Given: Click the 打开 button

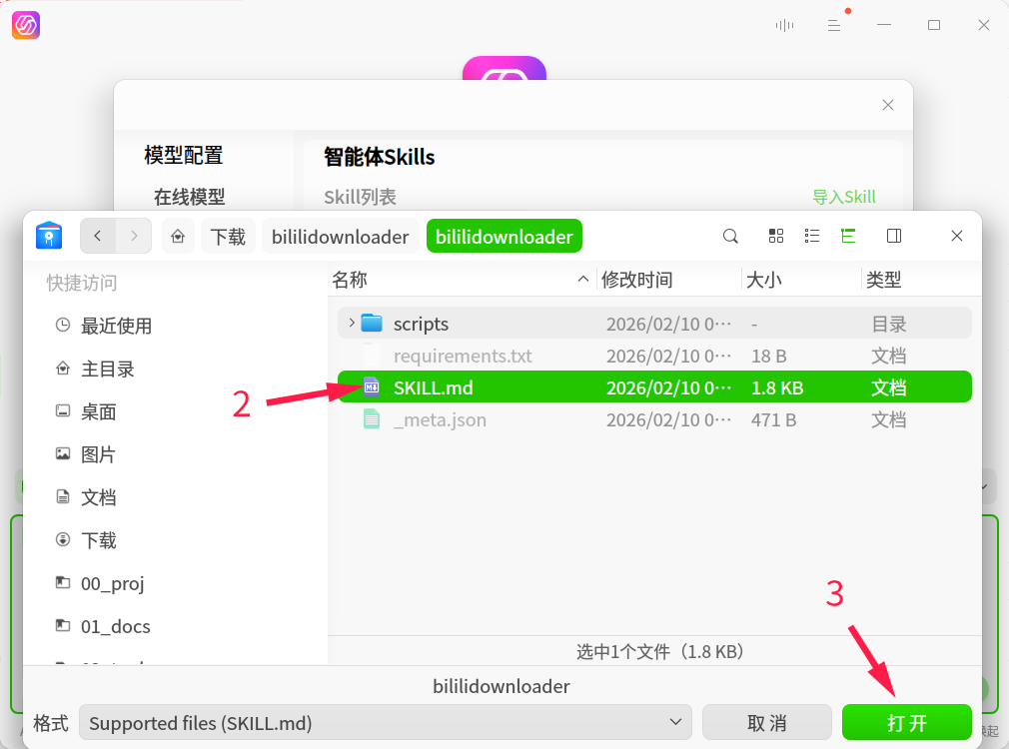Looking at the screenshot, I should [906, 723].
